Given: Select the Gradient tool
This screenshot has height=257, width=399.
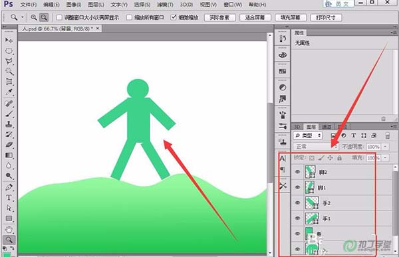Looking at the screenshot, I should (x=9, y=155).
